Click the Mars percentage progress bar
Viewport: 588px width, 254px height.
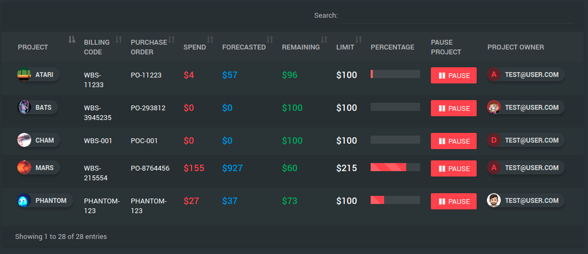395,167
